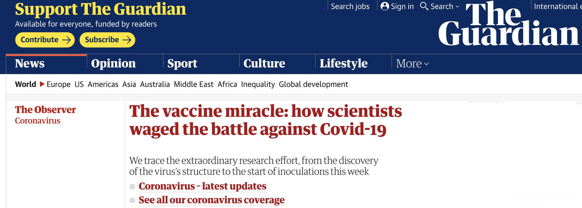Choose Global development subsection
Image resolution: width=582 pixels, height=208 pixels.
[313, 84]
